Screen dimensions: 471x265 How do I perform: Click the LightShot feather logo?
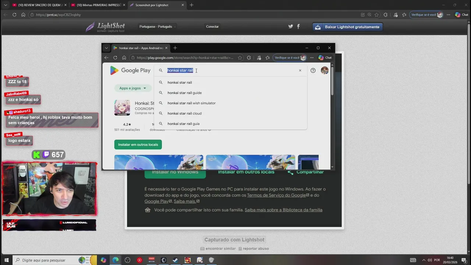(x=105, y=27)
